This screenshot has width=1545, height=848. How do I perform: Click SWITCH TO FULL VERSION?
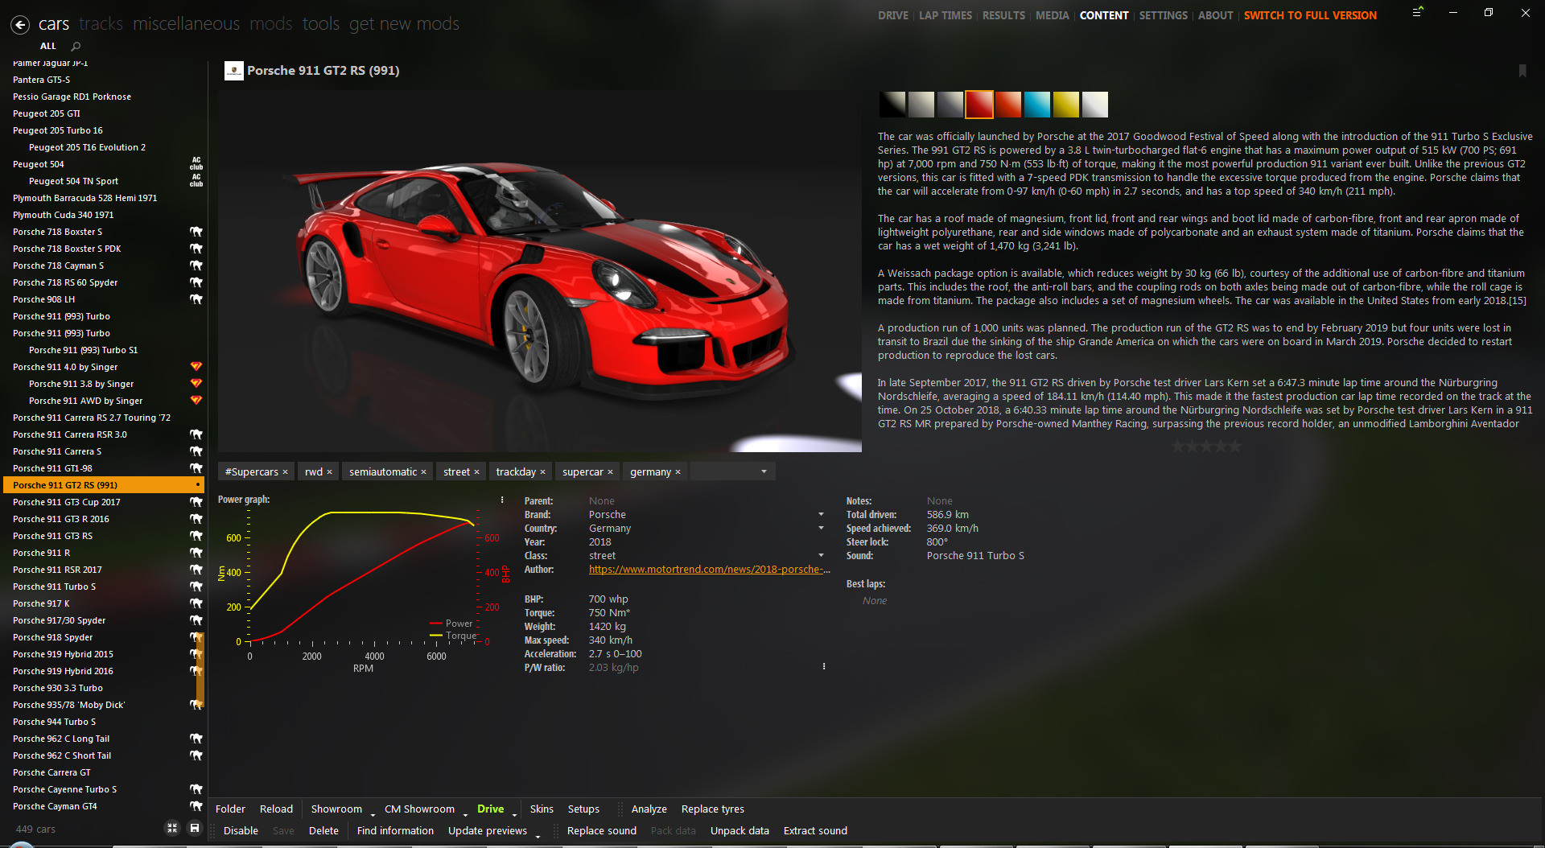tap(1310, 15)
